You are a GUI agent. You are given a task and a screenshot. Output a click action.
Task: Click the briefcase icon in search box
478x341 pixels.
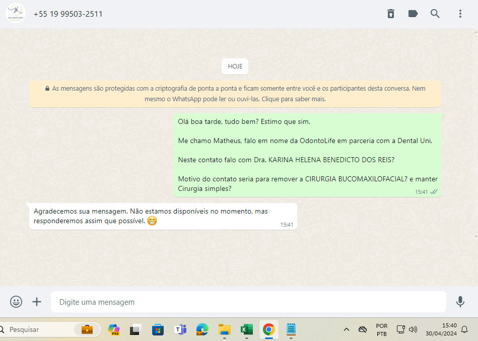[87, 329]
